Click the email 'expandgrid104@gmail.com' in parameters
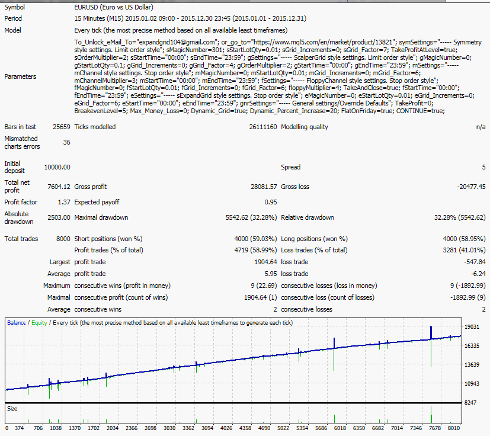Image resolution: width=490 pixels, height=436 pixels. click(x=177, y=42)
